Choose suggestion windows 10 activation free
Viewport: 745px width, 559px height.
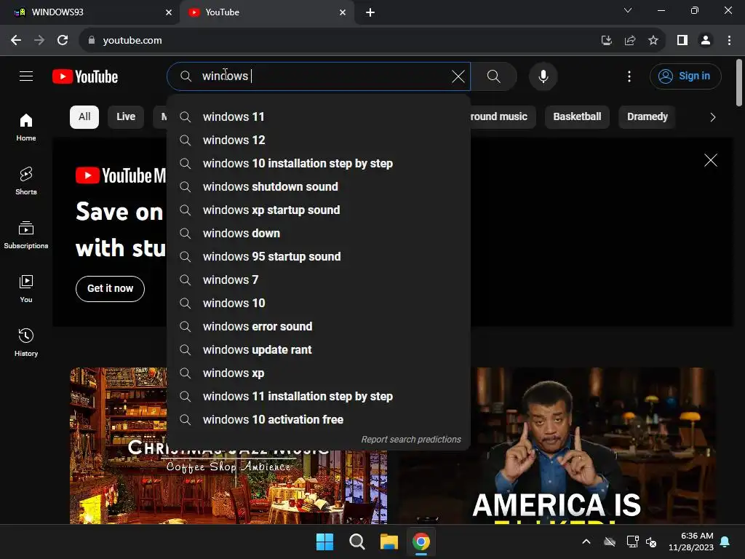click(x=319, y=420)
